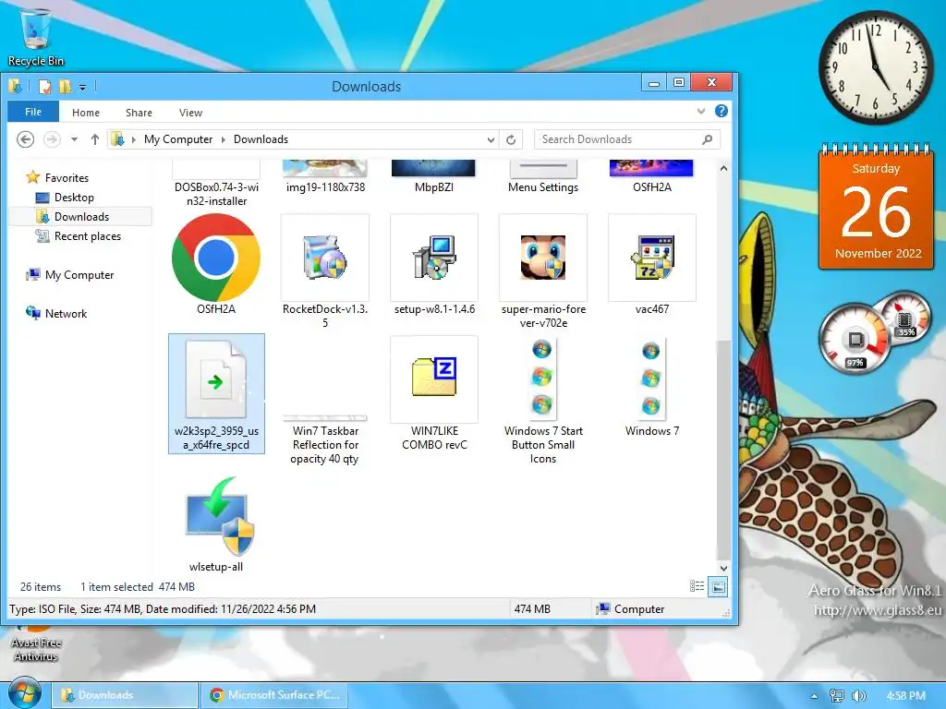Screen dimensions: 946x709
Task: Open Customize Quick Access Toolbar dropdown
Action: tap(82, 88)
